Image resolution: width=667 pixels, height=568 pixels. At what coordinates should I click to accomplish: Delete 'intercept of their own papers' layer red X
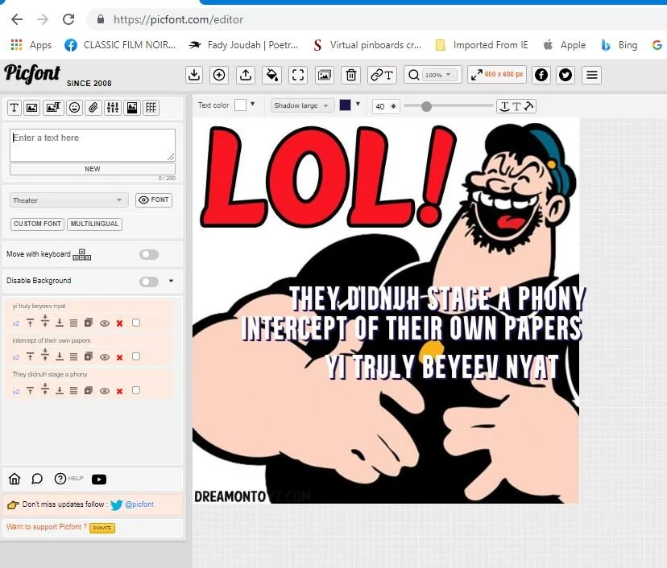(119, 357)
